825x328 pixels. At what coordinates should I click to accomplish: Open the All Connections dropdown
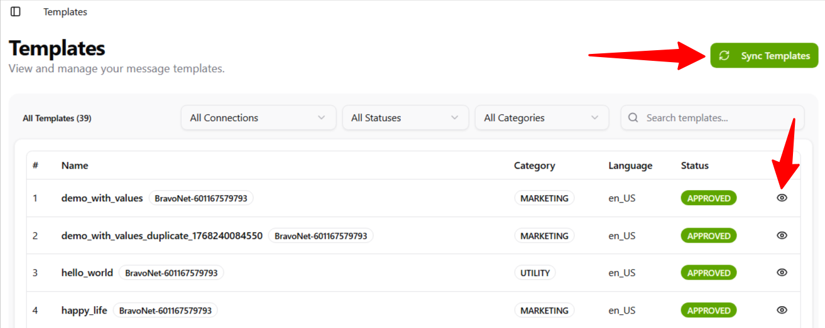[258, 118]
